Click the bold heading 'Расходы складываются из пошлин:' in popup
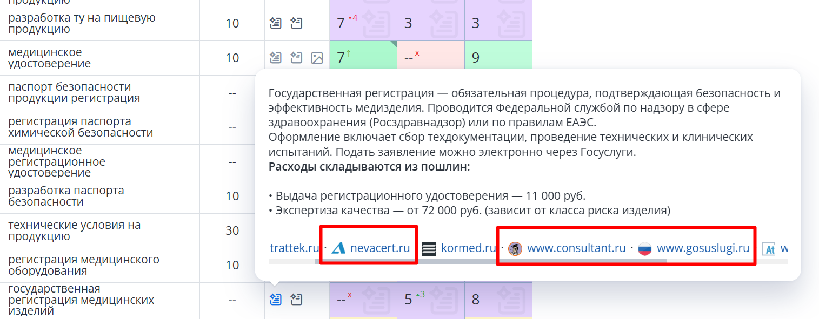Screen dimensions: 819x319 (369, 167)
